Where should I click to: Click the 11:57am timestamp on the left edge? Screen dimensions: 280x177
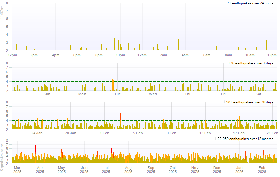click(2, 13)
